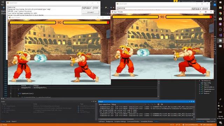Switch to the Locals tab

8,121
